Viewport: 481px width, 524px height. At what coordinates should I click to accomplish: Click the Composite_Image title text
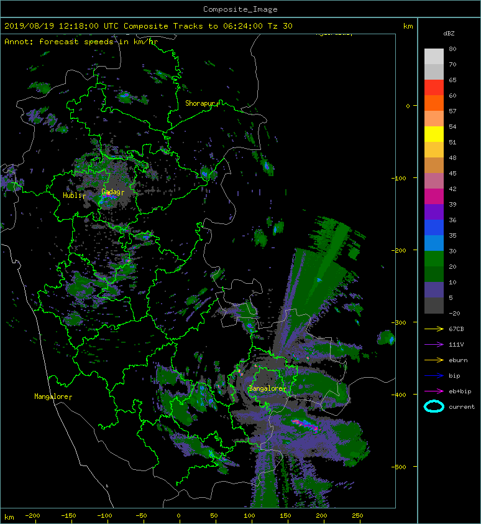tap(240, 9)
